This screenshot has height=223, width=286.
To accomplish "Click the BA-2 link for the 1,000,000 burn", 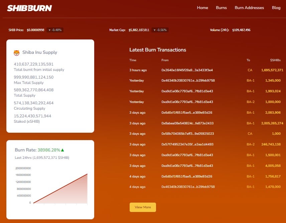I will (x=251, y=102).
